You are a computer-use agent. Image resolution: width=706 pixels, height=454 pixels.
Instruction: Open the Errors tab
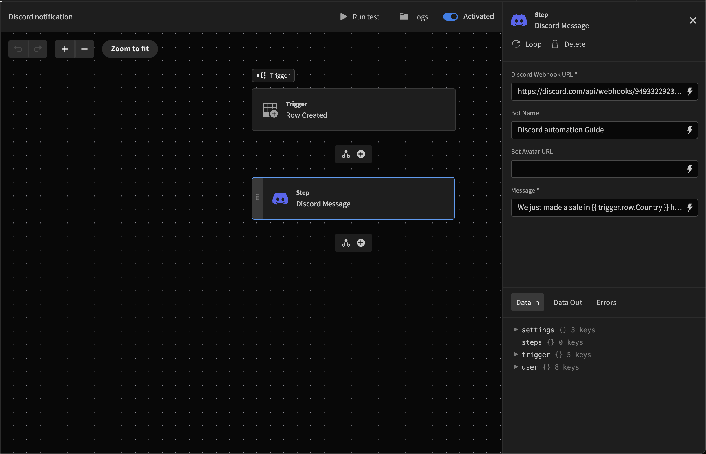[606, 302]
